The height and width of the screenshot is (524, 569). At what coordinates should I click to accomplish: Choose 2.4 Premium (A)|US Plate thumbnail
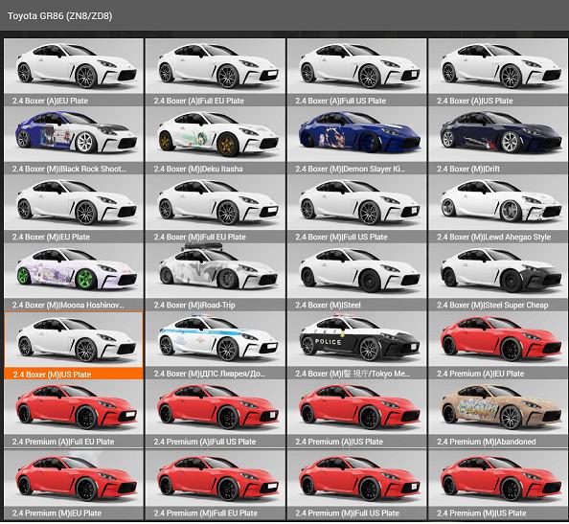pyautogui.click(x=356, y=413)
